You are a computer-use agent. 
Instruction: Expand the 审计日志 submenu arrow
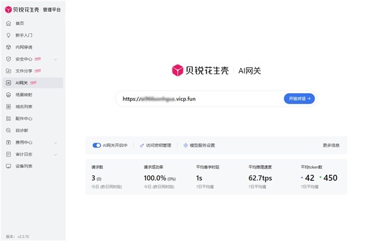tap(55, 154)
